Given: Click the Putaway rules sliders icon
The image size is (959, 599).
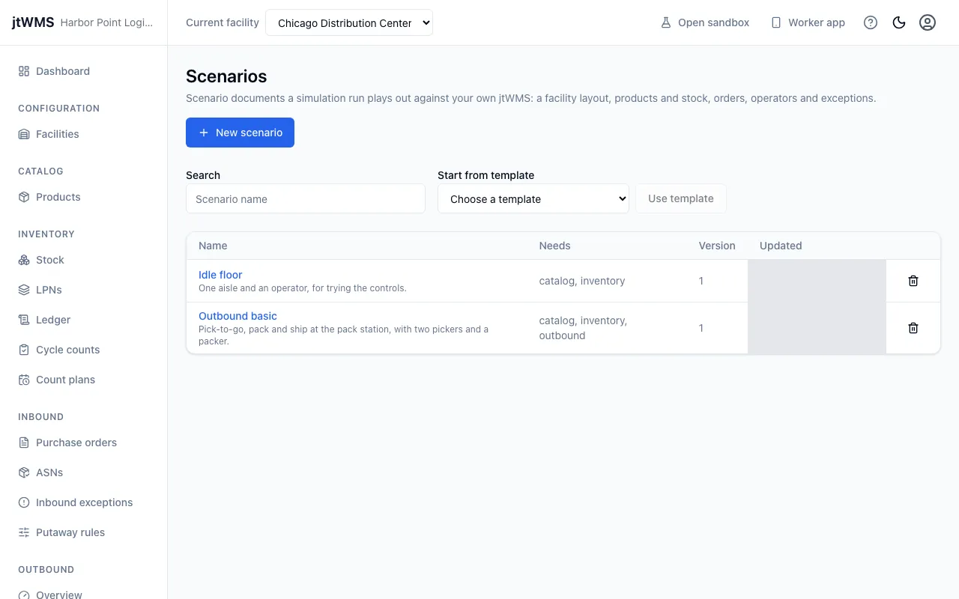Looking at the screenshot, I should [24, 532].
